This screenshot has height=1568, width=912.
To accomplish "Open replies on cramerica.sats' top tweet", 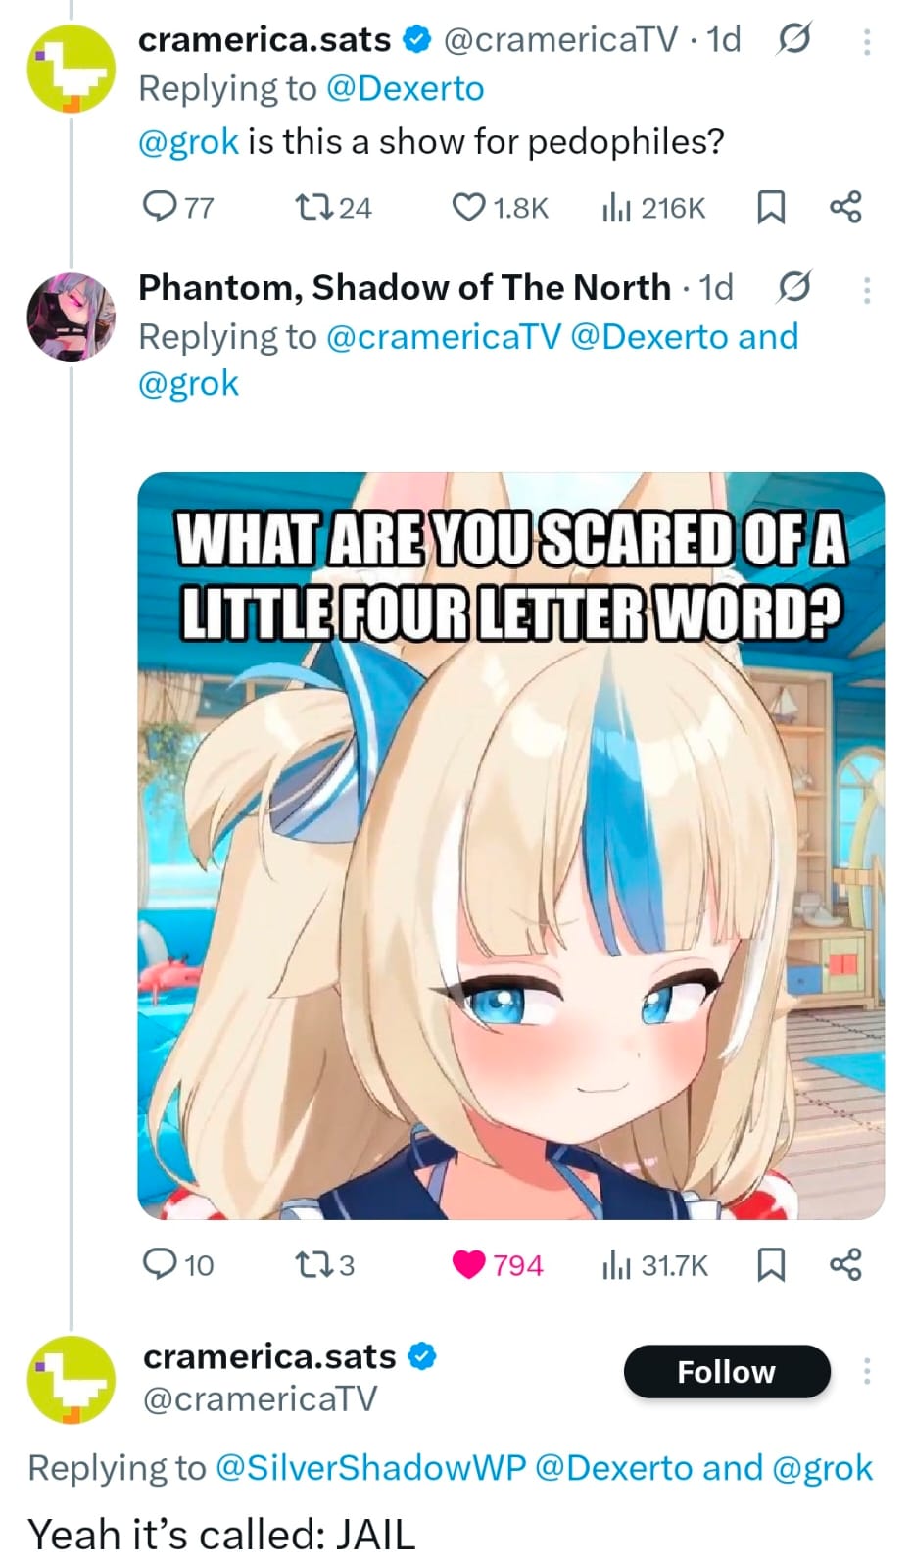I will [177, 208].
